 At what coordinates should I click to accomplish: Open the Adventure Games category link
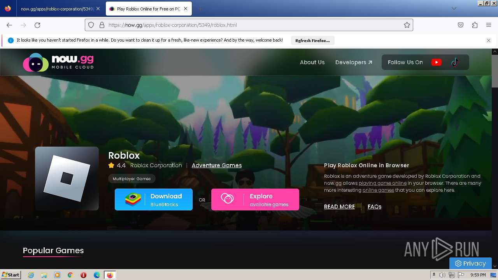point(217,165)
